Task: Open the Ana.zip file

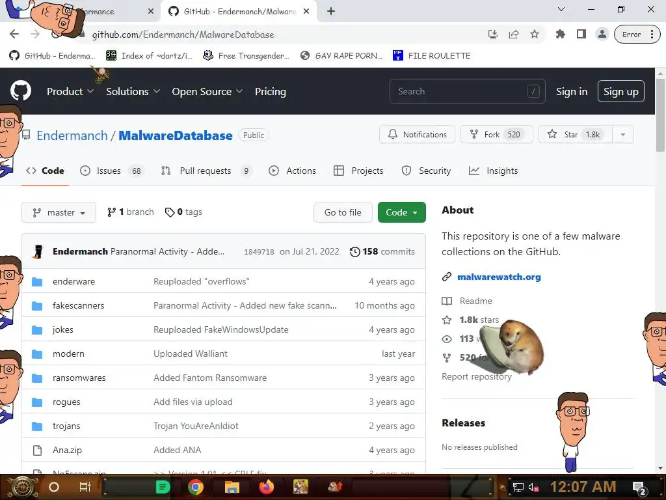Action: coord(67,450)
